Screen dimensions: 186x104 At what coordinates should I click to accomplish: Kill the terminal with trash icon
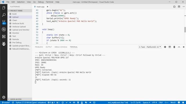pos(174,47)
